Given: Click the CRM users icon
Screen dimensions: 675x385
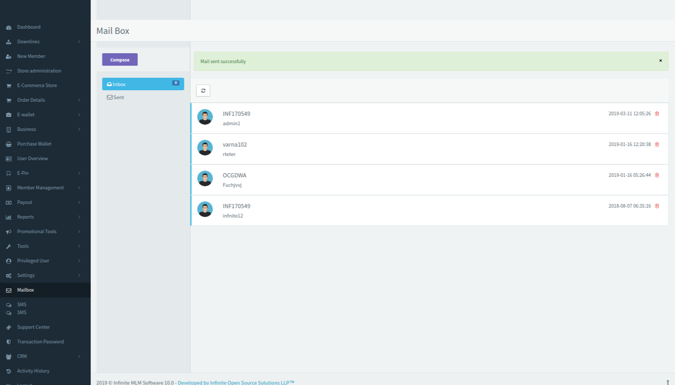Looking at the screenshot, I should click(8, 357).
